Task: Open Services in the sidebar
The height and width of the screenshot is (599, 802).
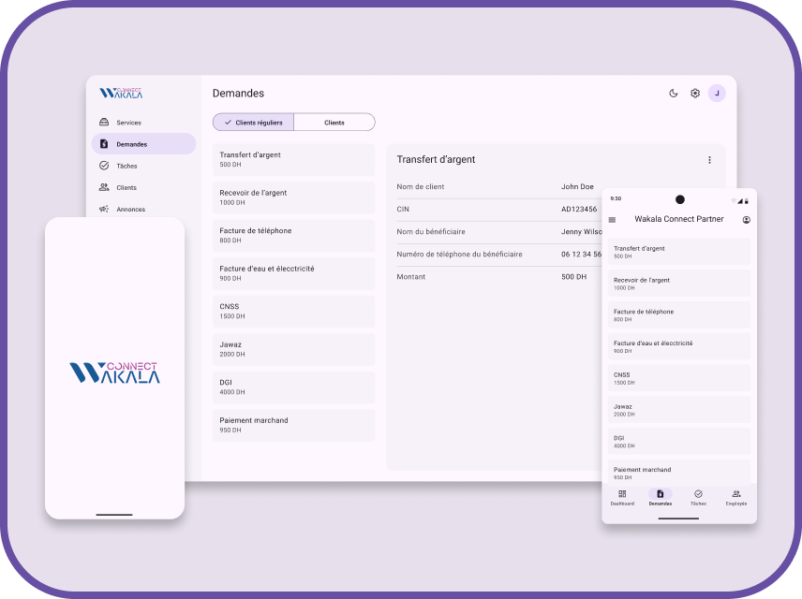Action: 128,123
